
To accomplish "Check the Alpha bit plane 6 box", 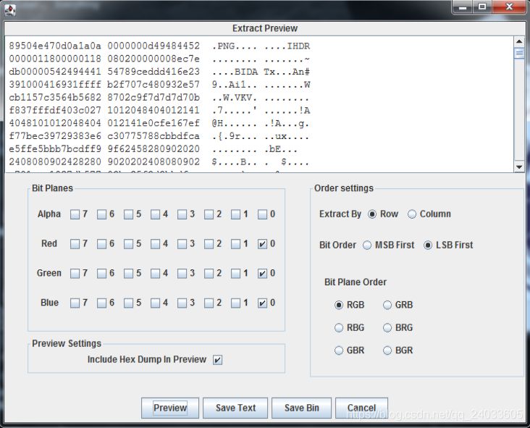I will [x=101, y=214].
